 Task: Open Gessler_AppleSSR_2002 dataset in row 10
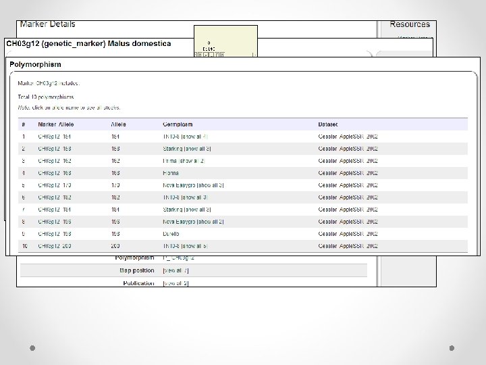348,246
